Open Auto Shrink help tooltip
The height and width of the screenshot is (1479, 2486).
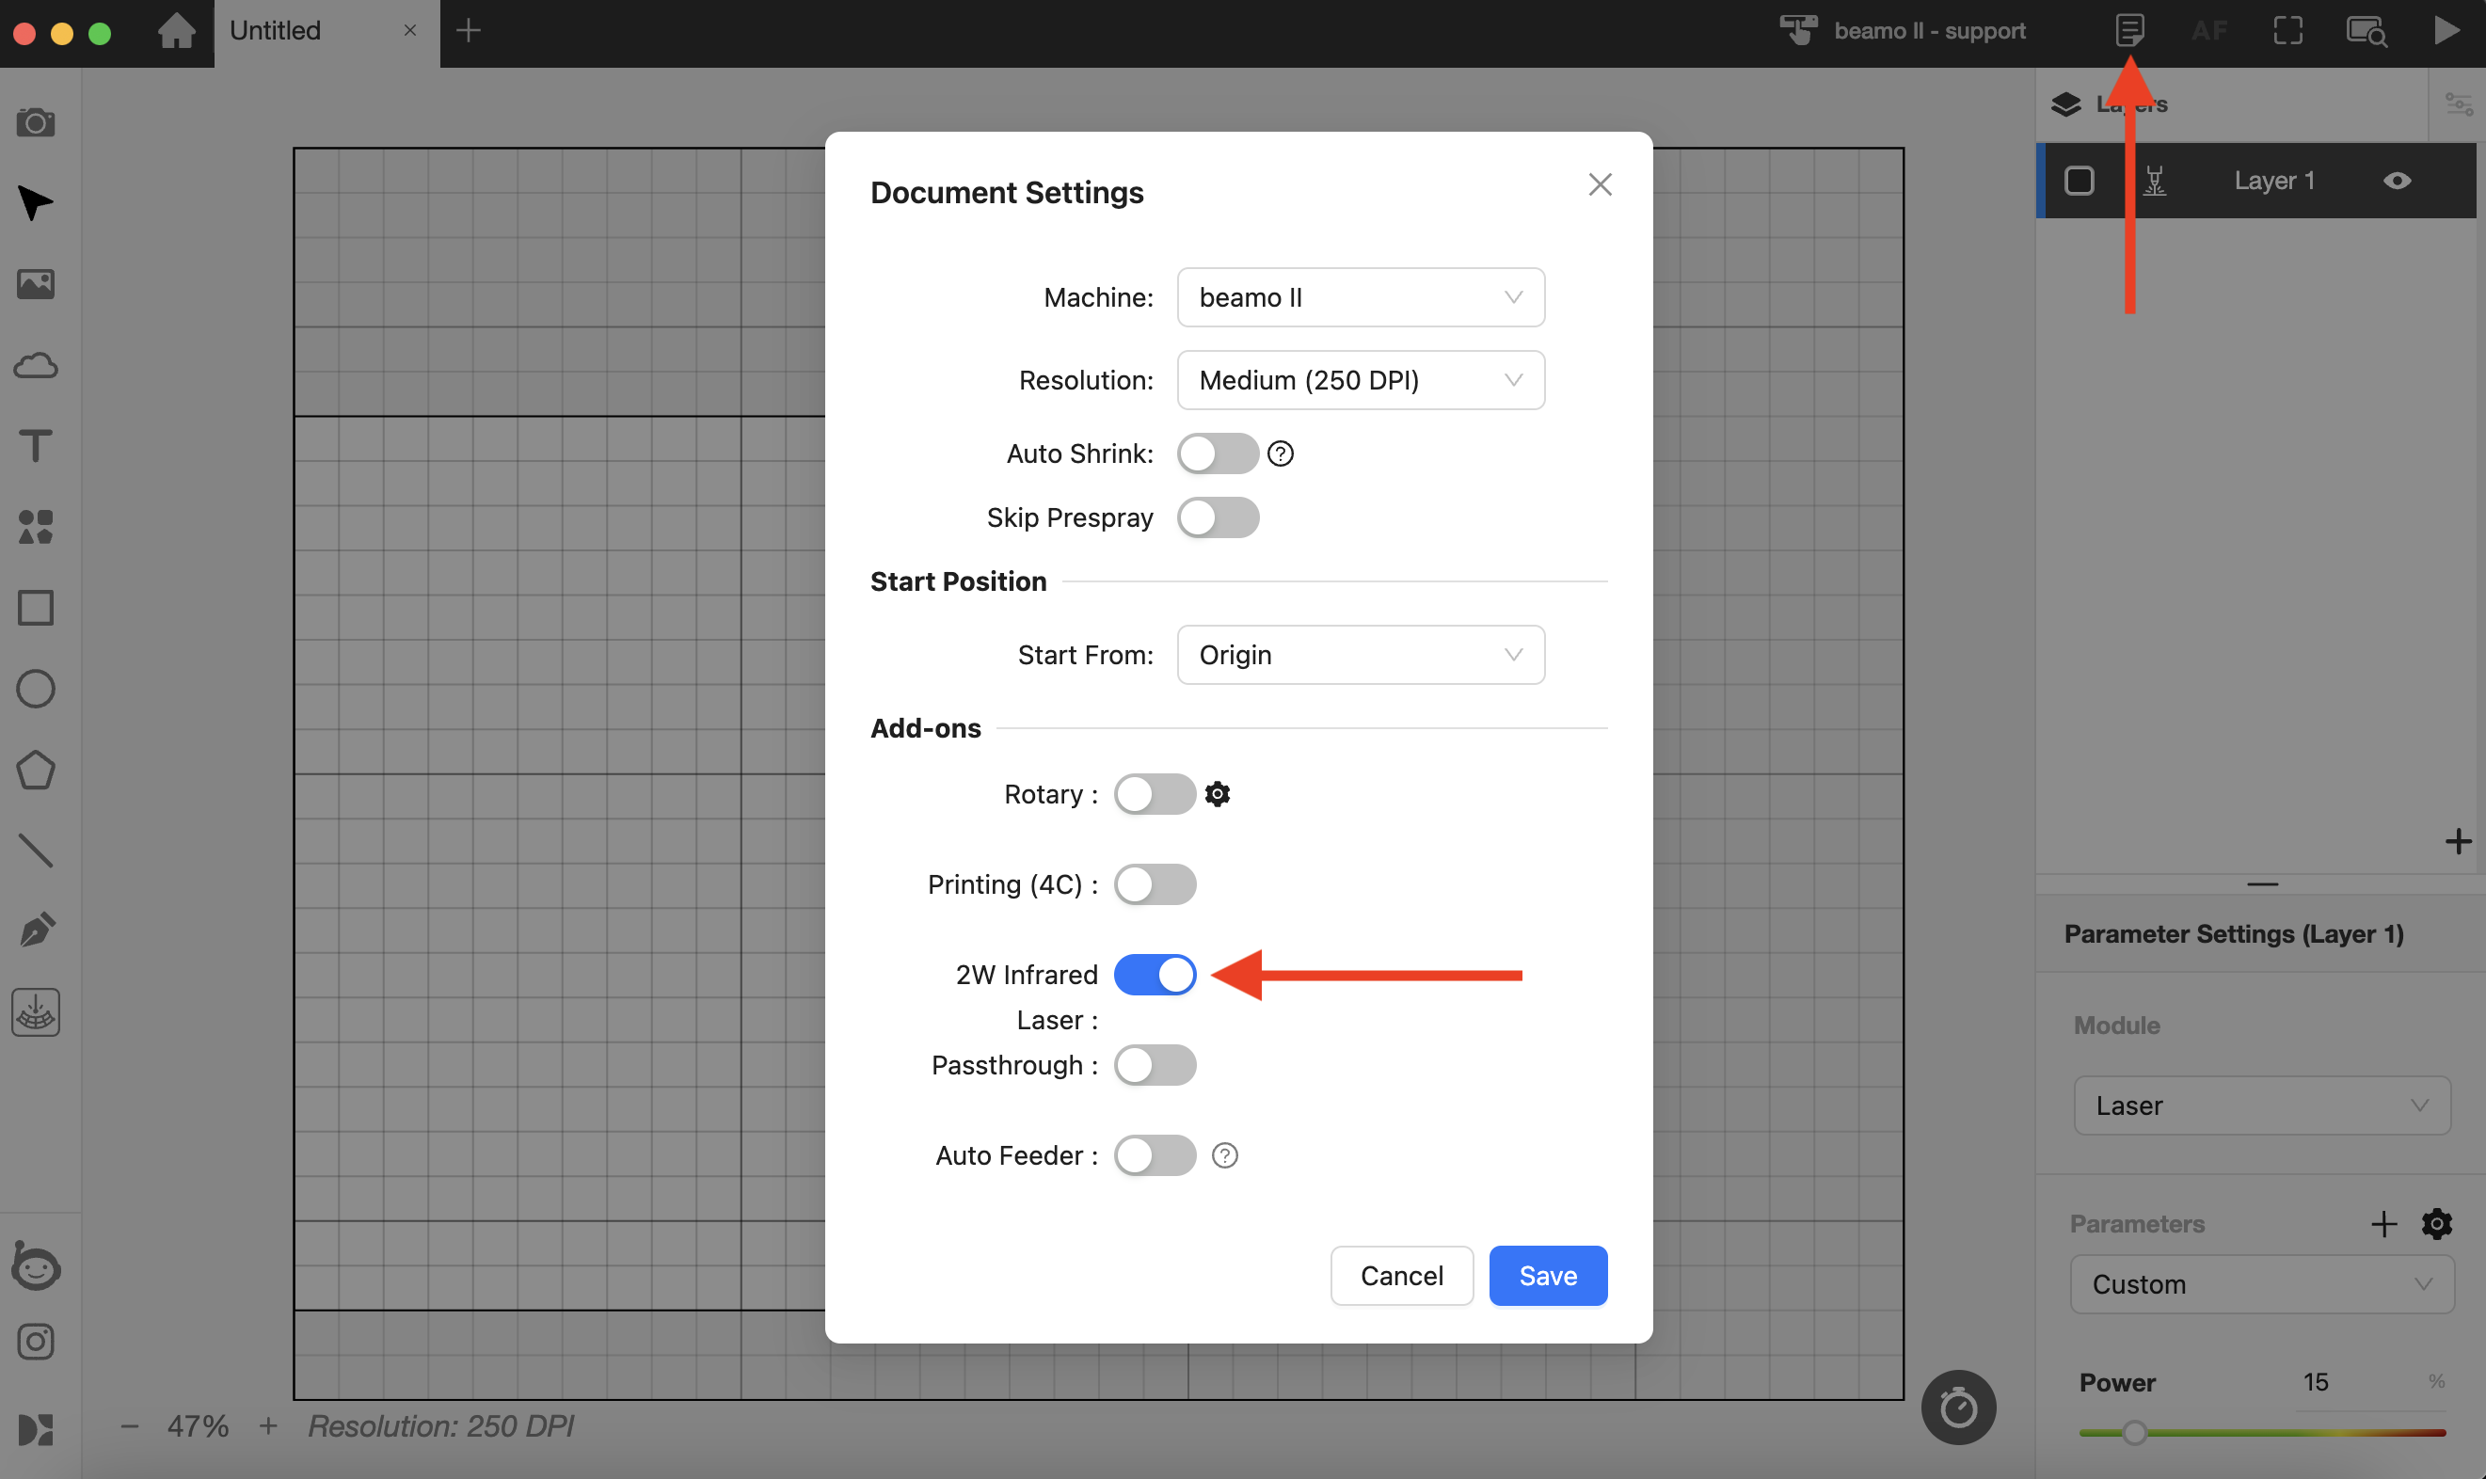pos(1280,453)
